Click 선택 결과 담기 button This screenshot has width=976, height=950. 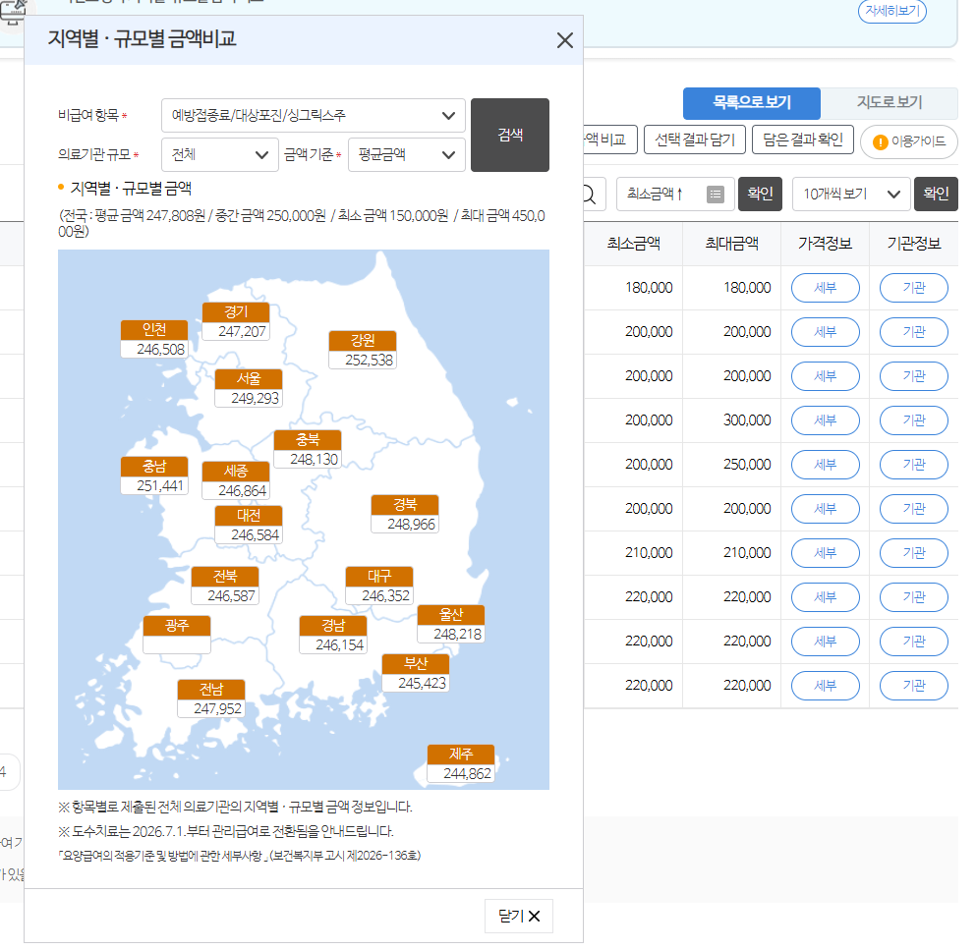tap(695, 140)
